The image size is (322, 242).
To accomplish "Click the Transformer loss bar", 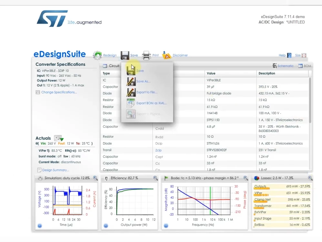I will point(259,208).
